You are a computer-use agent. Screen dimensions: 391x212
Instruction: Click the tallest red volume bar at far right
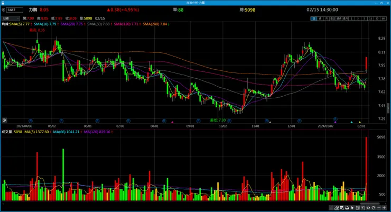(366, 168)
